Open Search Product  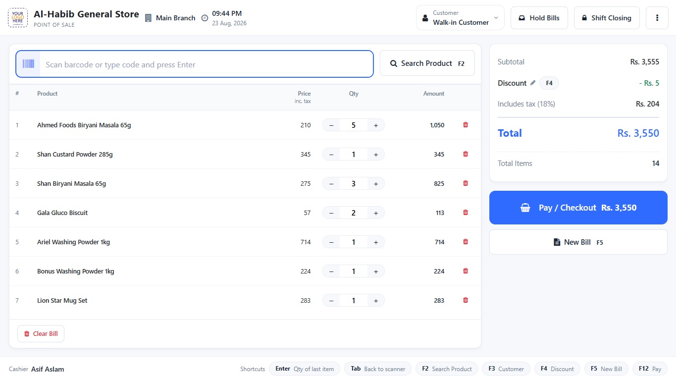(x=427, y=63)
